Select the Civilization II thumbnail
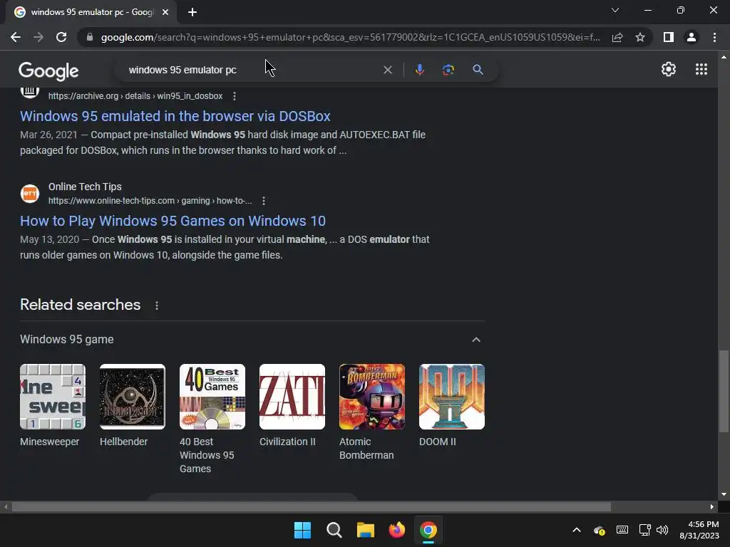The width and height of the screenshot is (730, 547). point(292,397)
